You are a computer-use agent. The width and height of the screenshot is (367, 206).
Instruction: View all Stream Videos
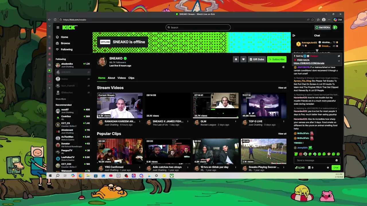[x=282, y=88]
